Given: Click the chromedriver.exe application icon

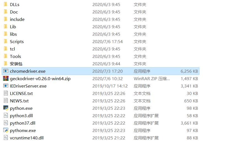Looking at the screenshot, I should 6,71.
